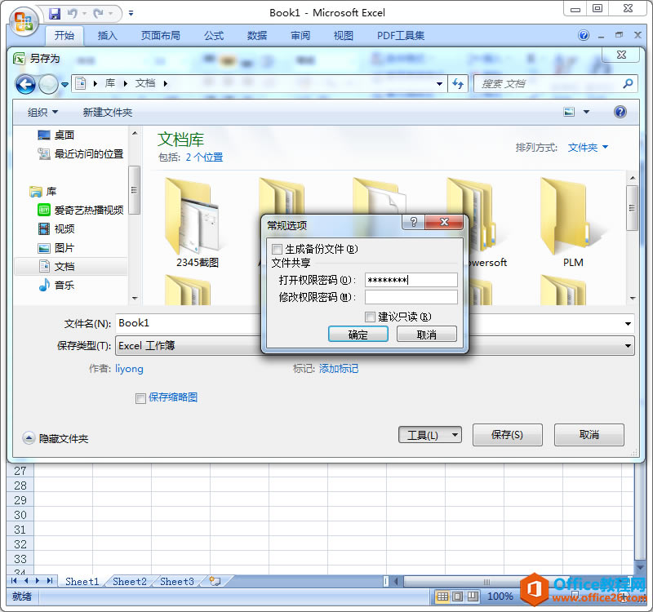The width and height of the screenshot is (653, 612).
Task: Switch to Sheet3 tab
Action: pyautogui.click(x=177, y=581)
